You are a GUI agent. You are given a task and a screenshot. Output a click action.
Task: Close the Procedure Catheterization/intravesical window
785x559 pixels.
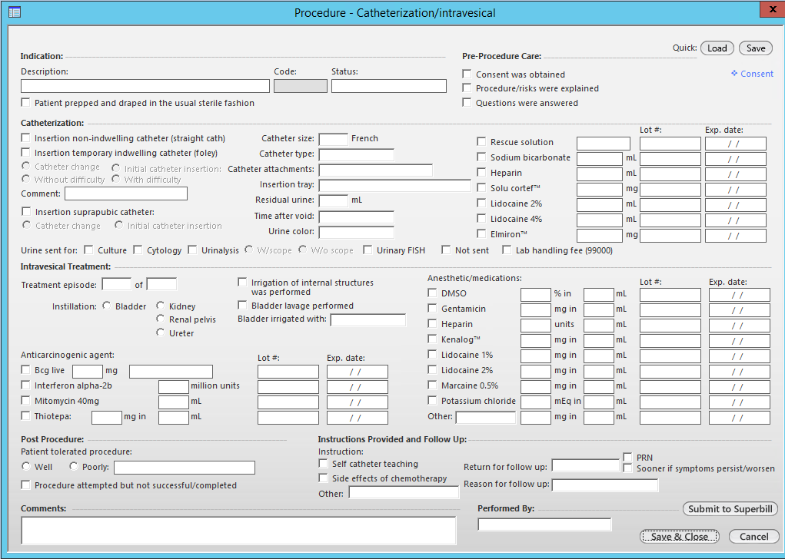pyautogui.click(x=773, y=10)
